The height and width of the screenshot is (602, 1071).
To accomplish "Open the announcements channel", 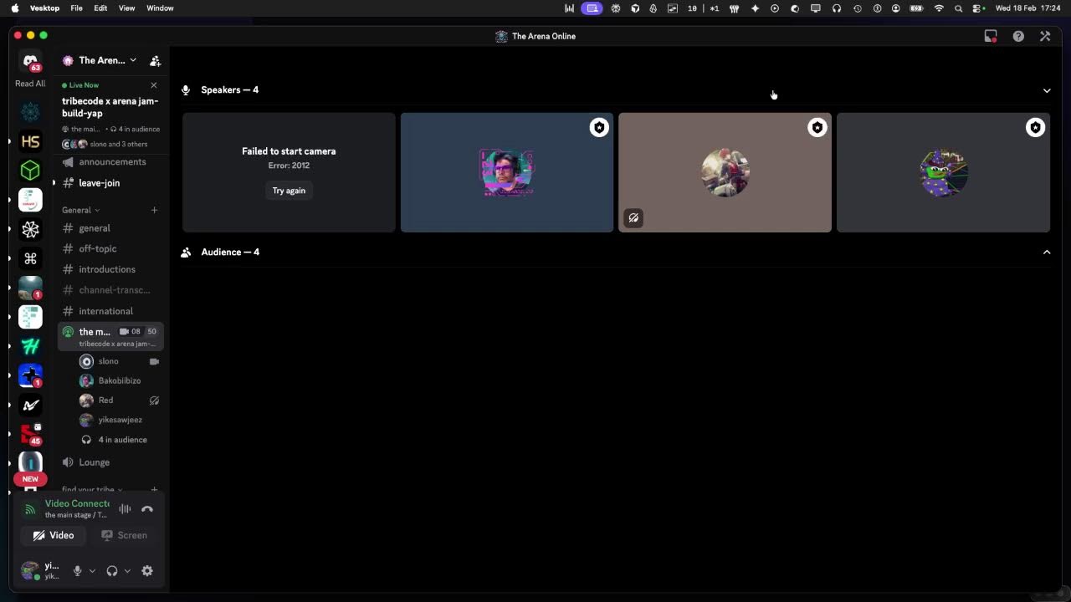I will [x=110, y=161].
